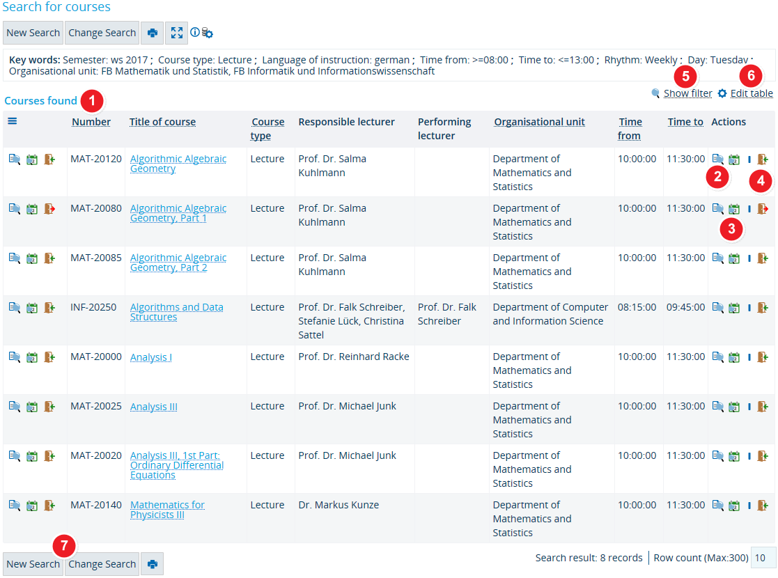This screenshot has height=578, width=778.
Task: Open the Show filter link
Action: (687, 93)
